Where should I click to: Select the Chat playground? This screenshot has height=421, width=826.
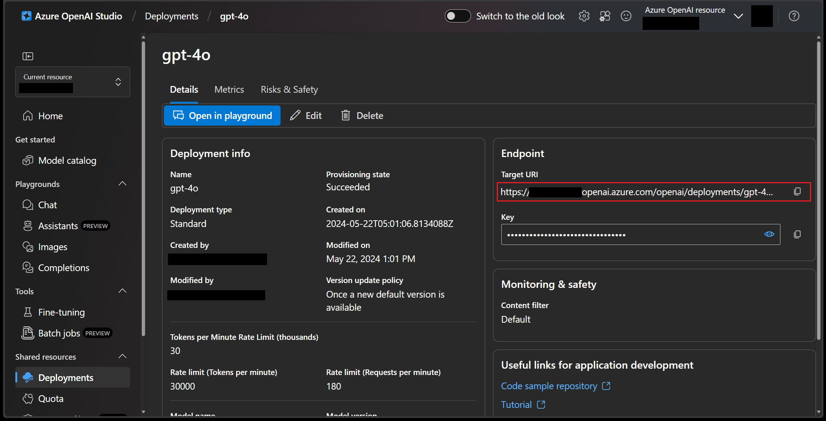[47, 205]
